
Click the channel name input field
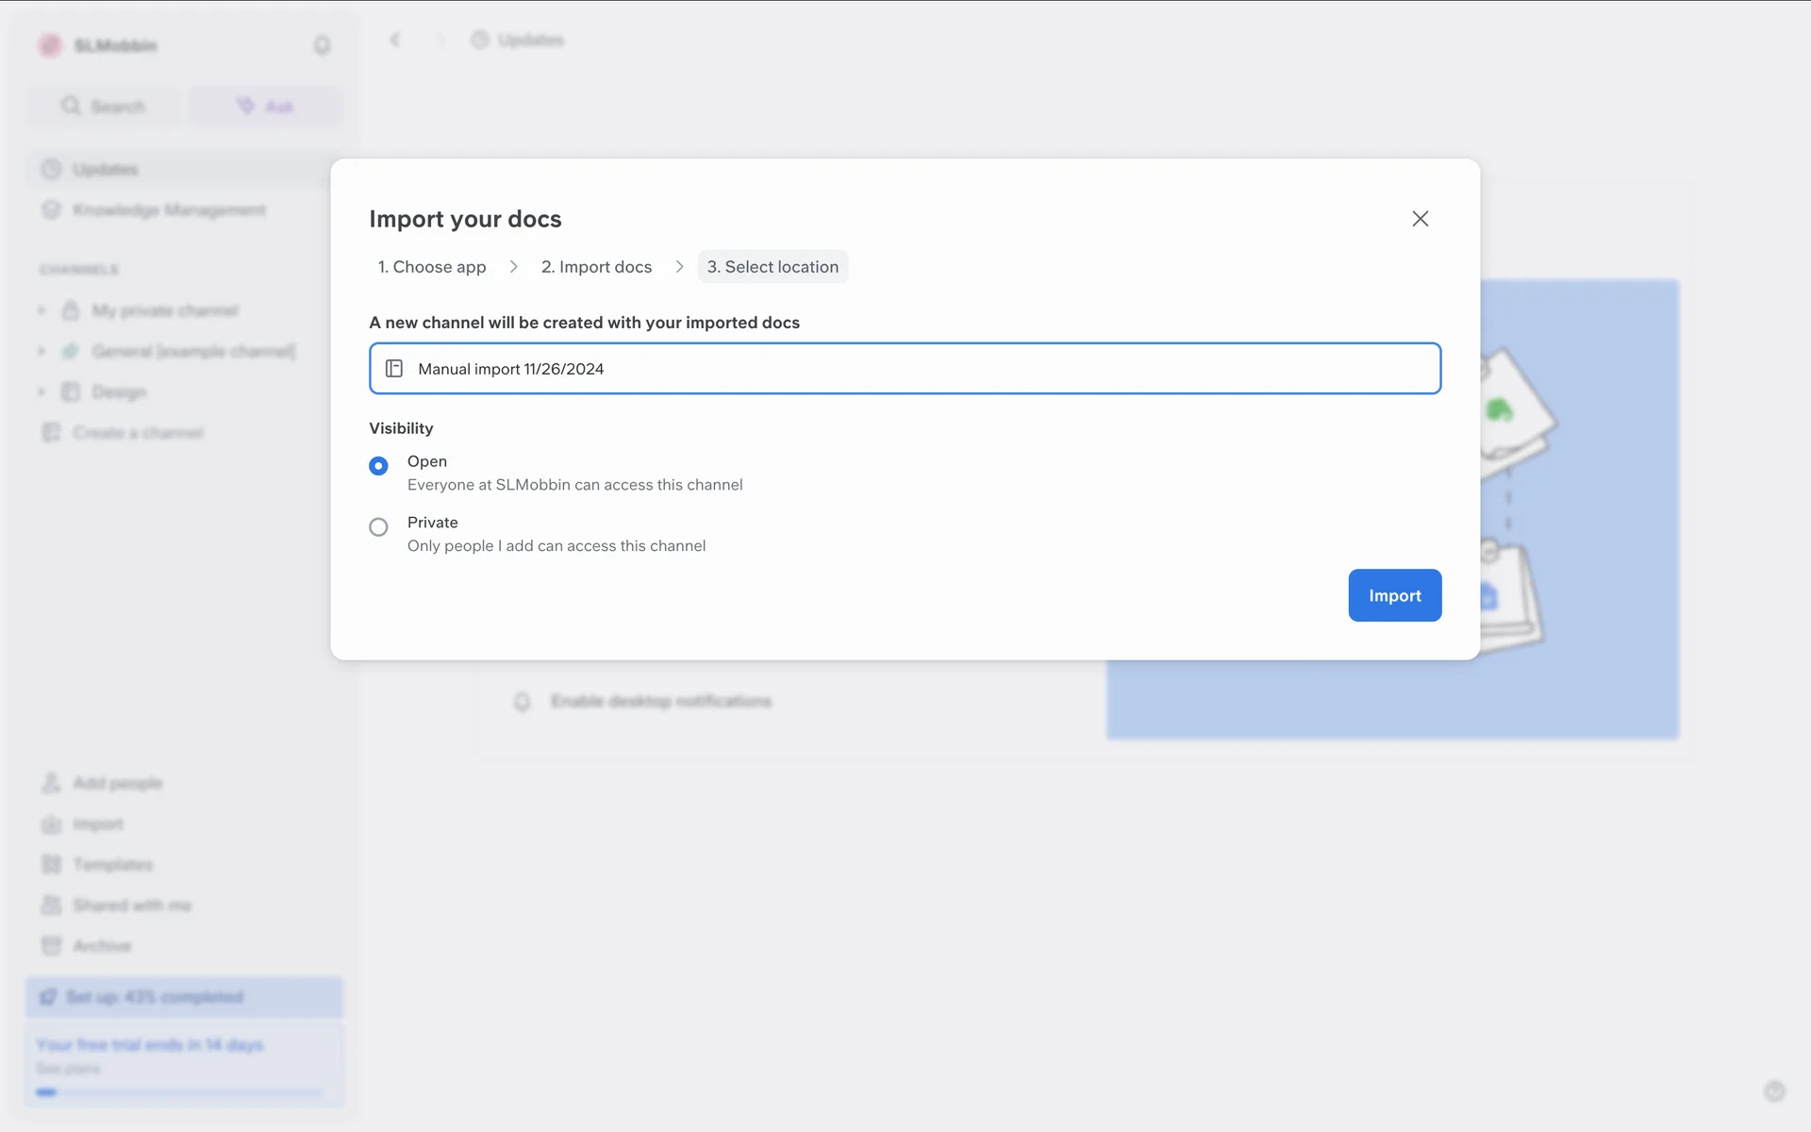coord(905,369)
